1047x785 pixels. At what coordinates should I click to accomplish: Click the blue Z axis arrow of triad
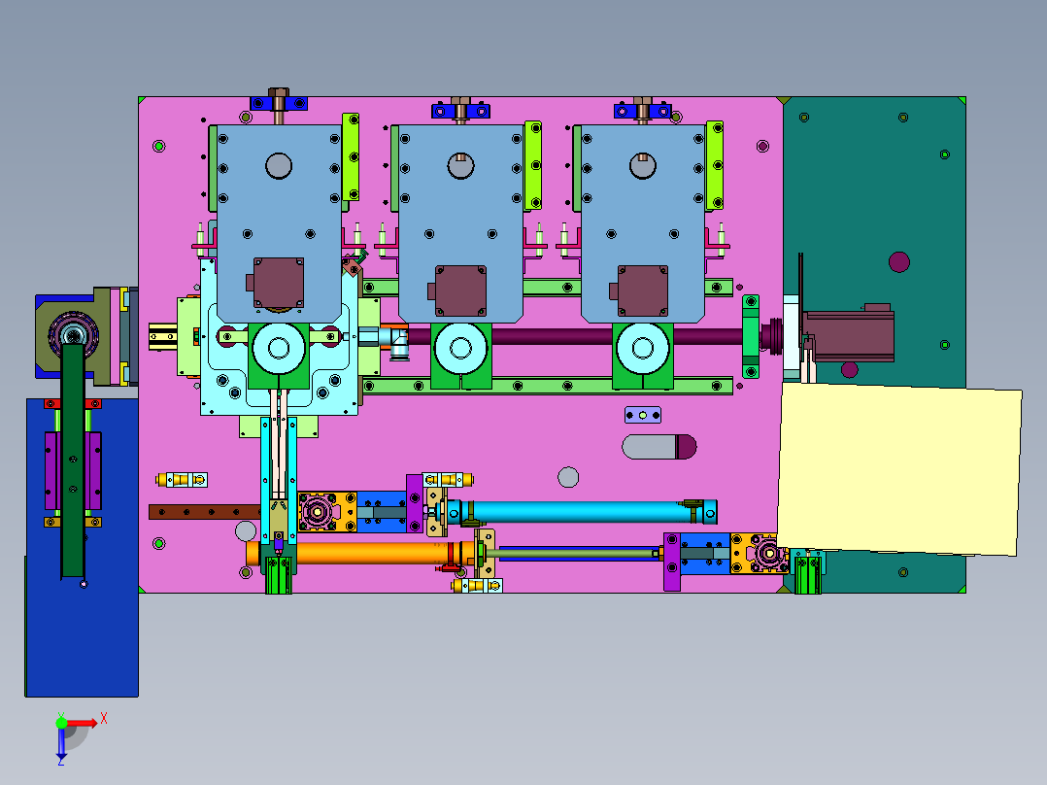(61, 745)
